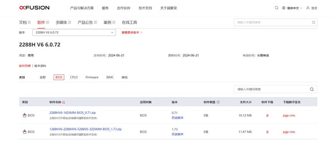
Task: Click pgp signature for 1.73 row
Action: [286, 132]
